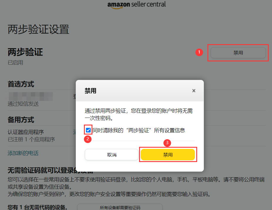The image size is (272, 210).
Task: Click the 所有设备都需要验证码 button
Action: pos(120,207)
